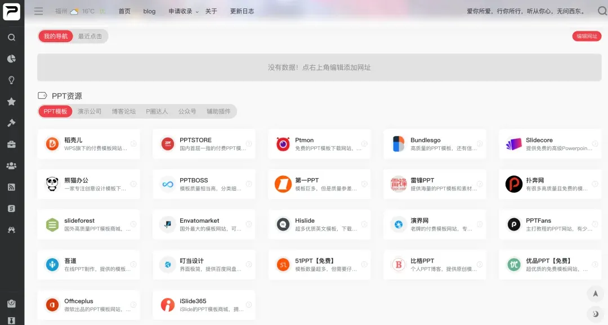Viewport: 608px width, 325px height.
Task: Open 关于 in the top navigation
Action: tap(211, 11)
